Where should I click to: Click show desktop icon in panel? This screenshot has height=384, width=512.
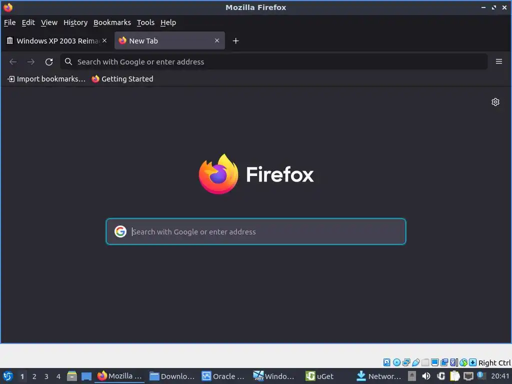pyautogui.click(x=86, y=376)
